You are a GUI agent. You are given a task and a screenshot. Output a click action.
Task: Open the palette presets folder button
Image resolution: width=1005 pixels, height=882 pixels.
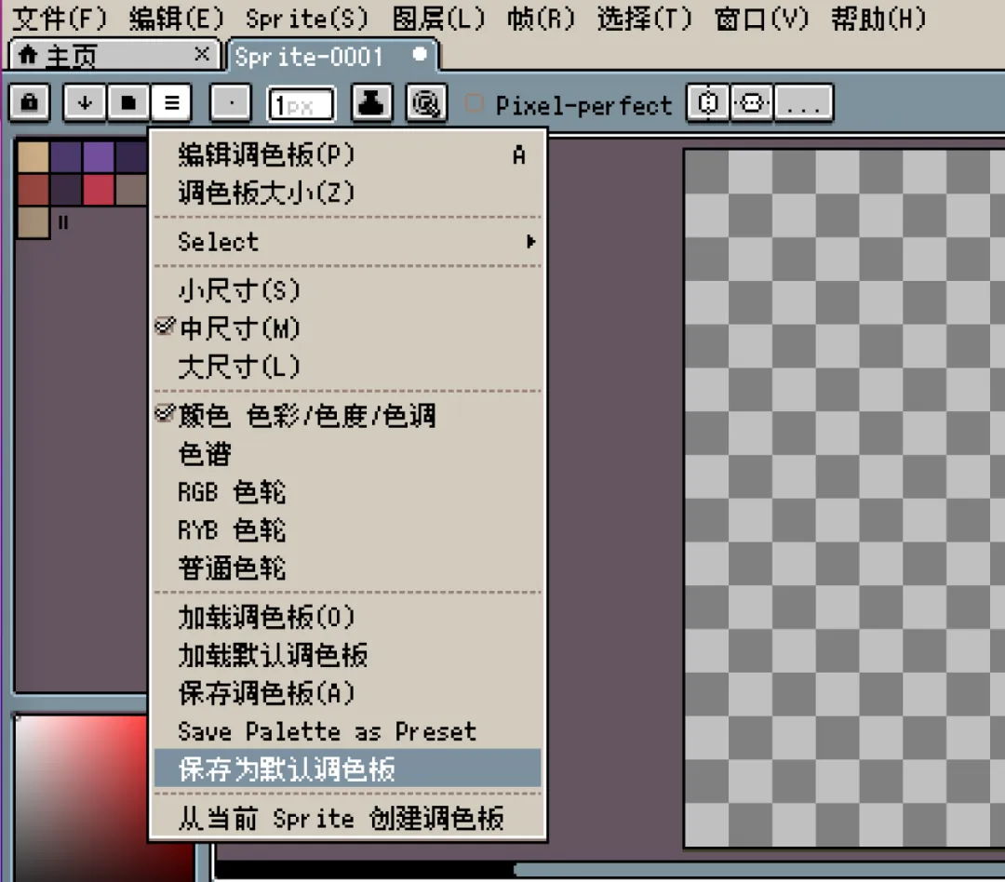pos(128,102)
